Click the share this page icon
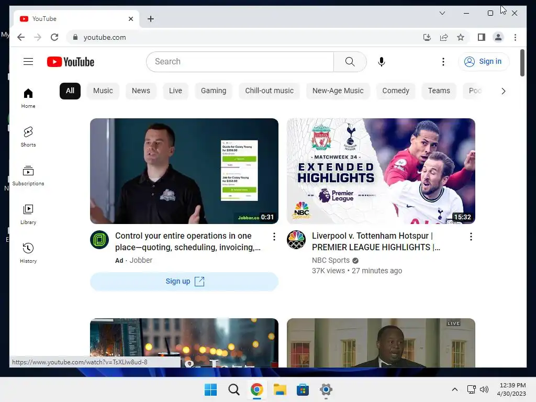Image resolution: width=536 pixels, height=402 pixels. tap(444, 37)
